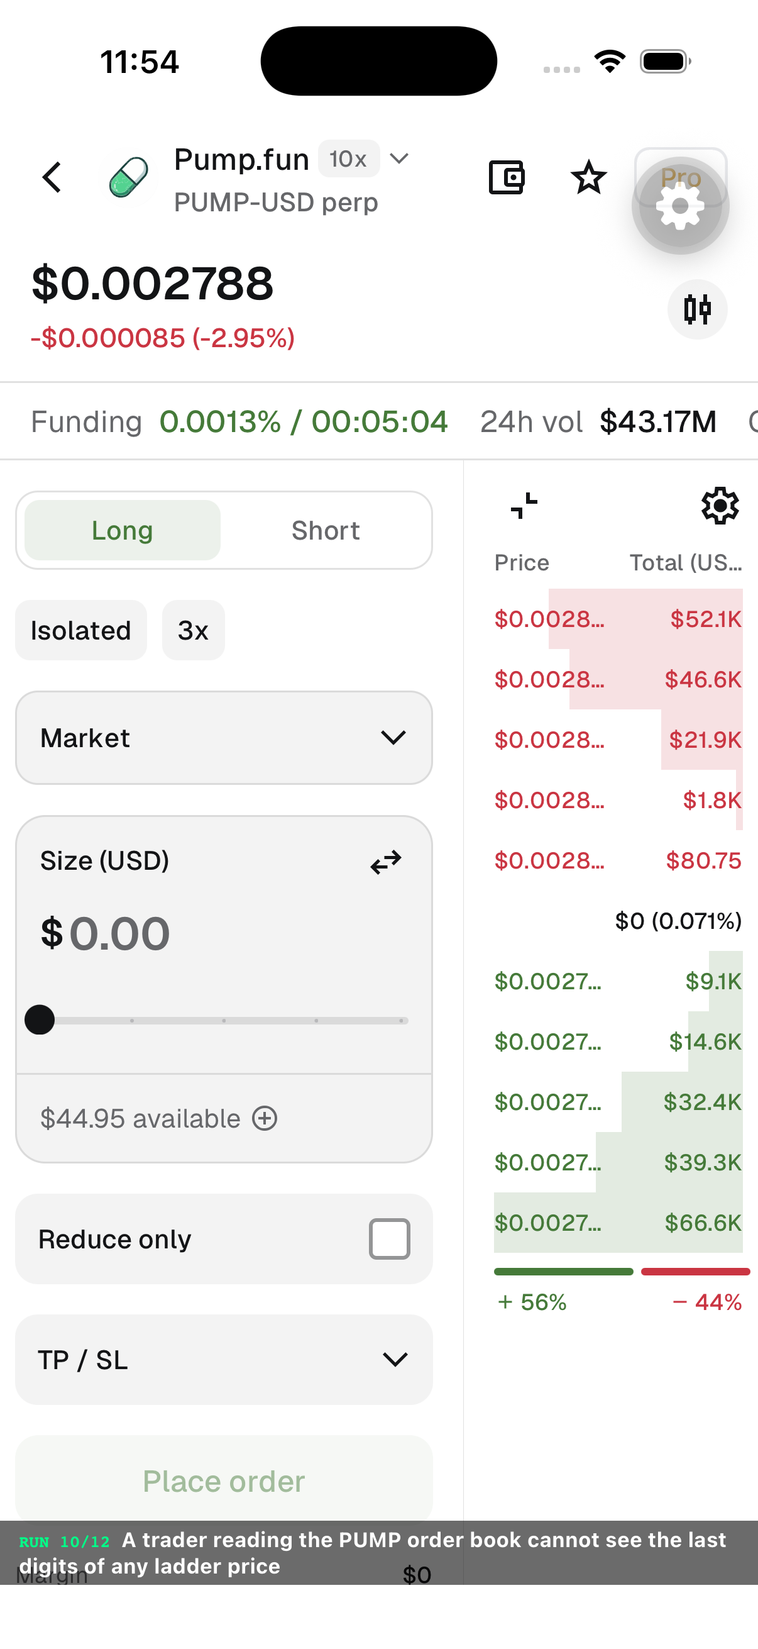
Task: Select bid row with $14.6K total
Action: pos(618,1041)
